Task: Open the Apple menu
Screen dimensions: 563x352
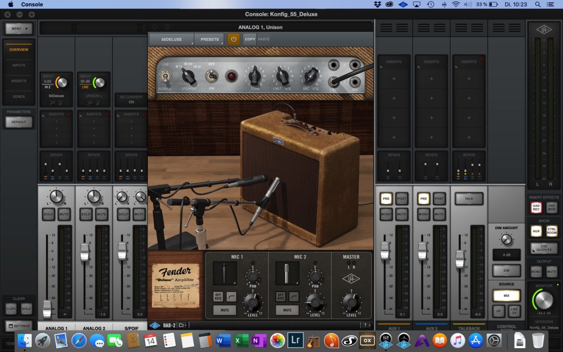Action: point(11,4)
